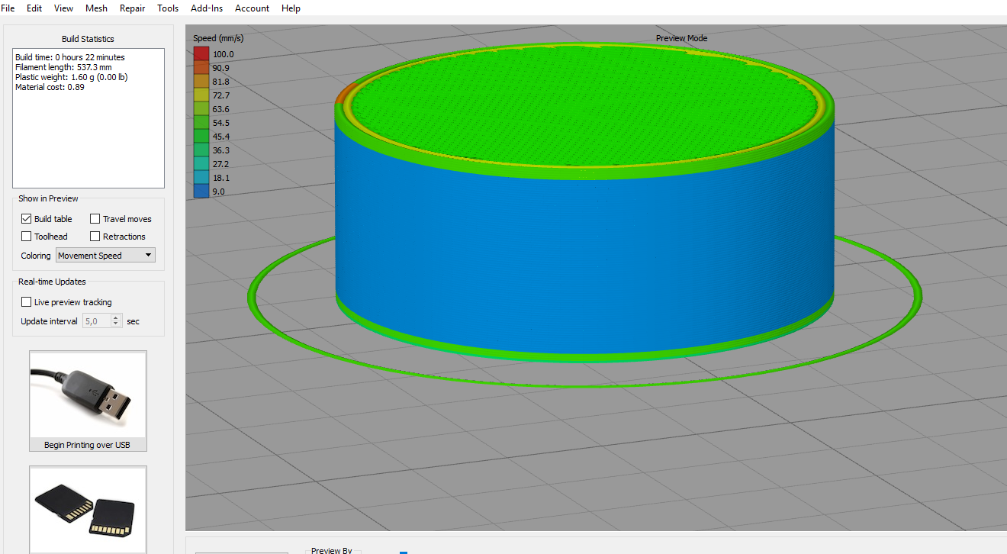
Task: Increase update interval with up arrow
Action: coord(116,318)
